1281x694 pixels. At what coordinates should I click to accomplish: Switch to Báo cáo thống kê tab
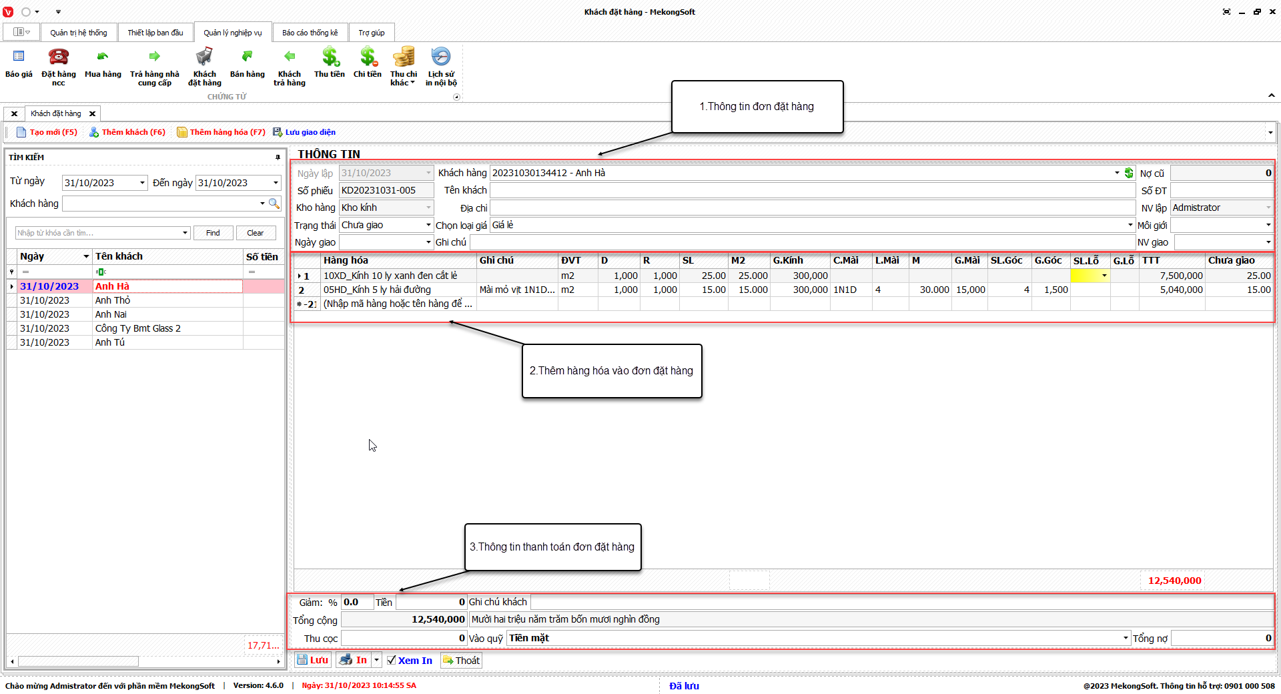click(x=310, y=33)
